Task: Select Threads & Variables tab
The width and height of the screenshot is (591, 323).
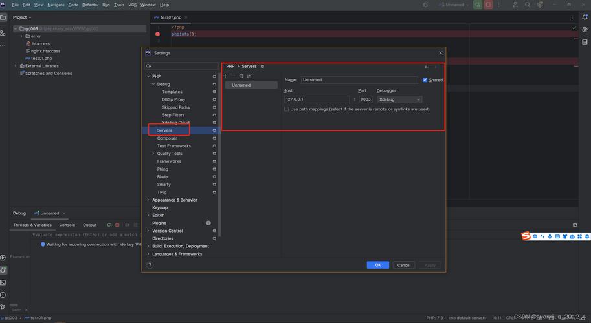Action: 32,225
